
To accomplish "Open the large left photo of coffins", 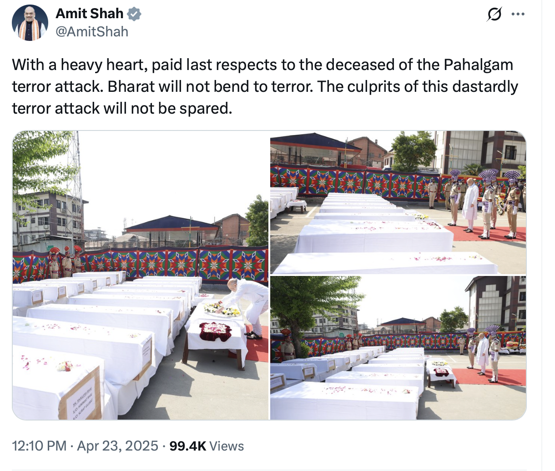I will pos(140,275).
